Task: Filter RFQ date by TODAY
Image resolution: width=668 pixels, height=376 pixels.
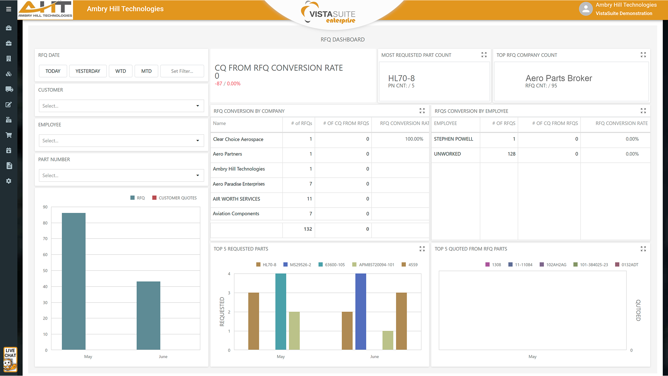Action: pyautogui.click(x=53, y=71)
